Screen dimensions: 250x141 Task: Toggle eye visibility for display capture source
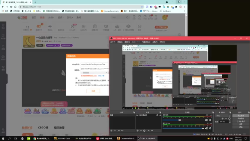[157, 115]
